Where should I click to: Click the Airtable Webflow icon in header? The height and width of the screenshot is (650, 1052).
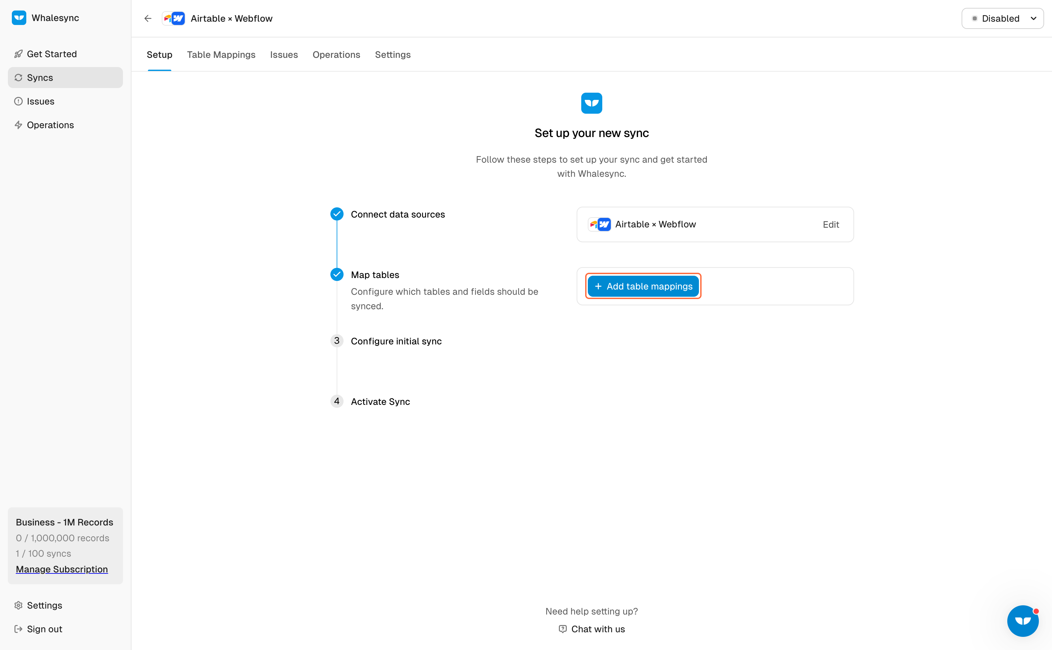click(174, 18)
